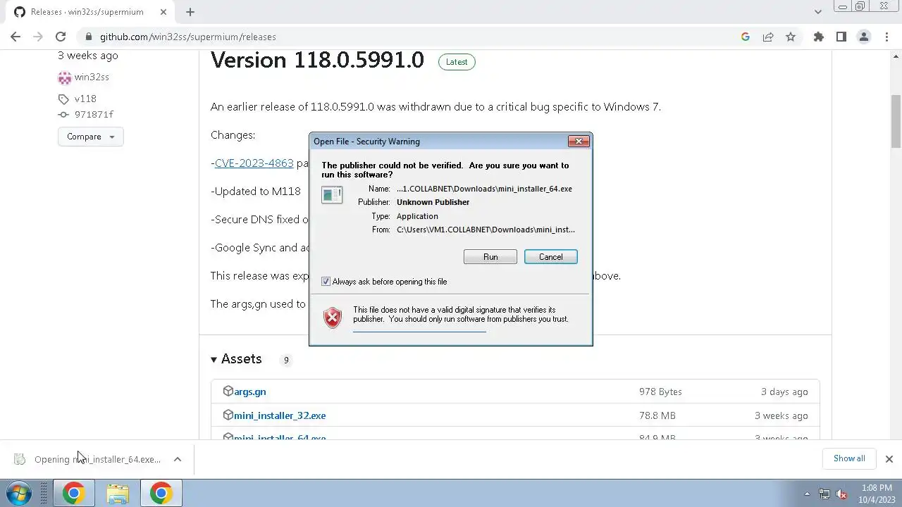Click the args.gn package icon
902x507 pixels.
pyautogui.click(x=228, y=391)
